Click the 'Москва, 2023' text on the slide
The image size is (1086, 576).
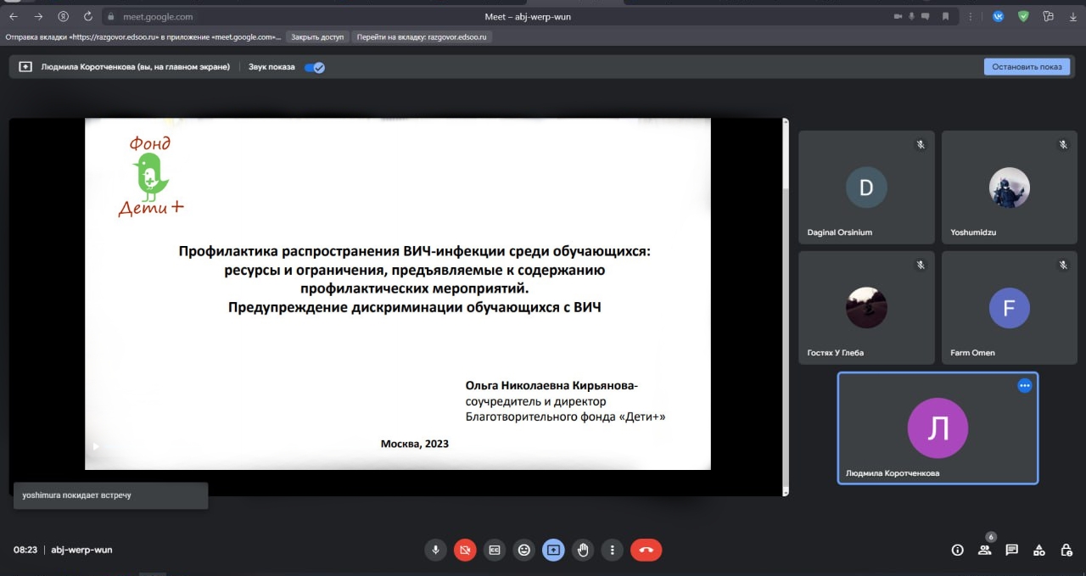pyautogui.click(x=415, y=444)
